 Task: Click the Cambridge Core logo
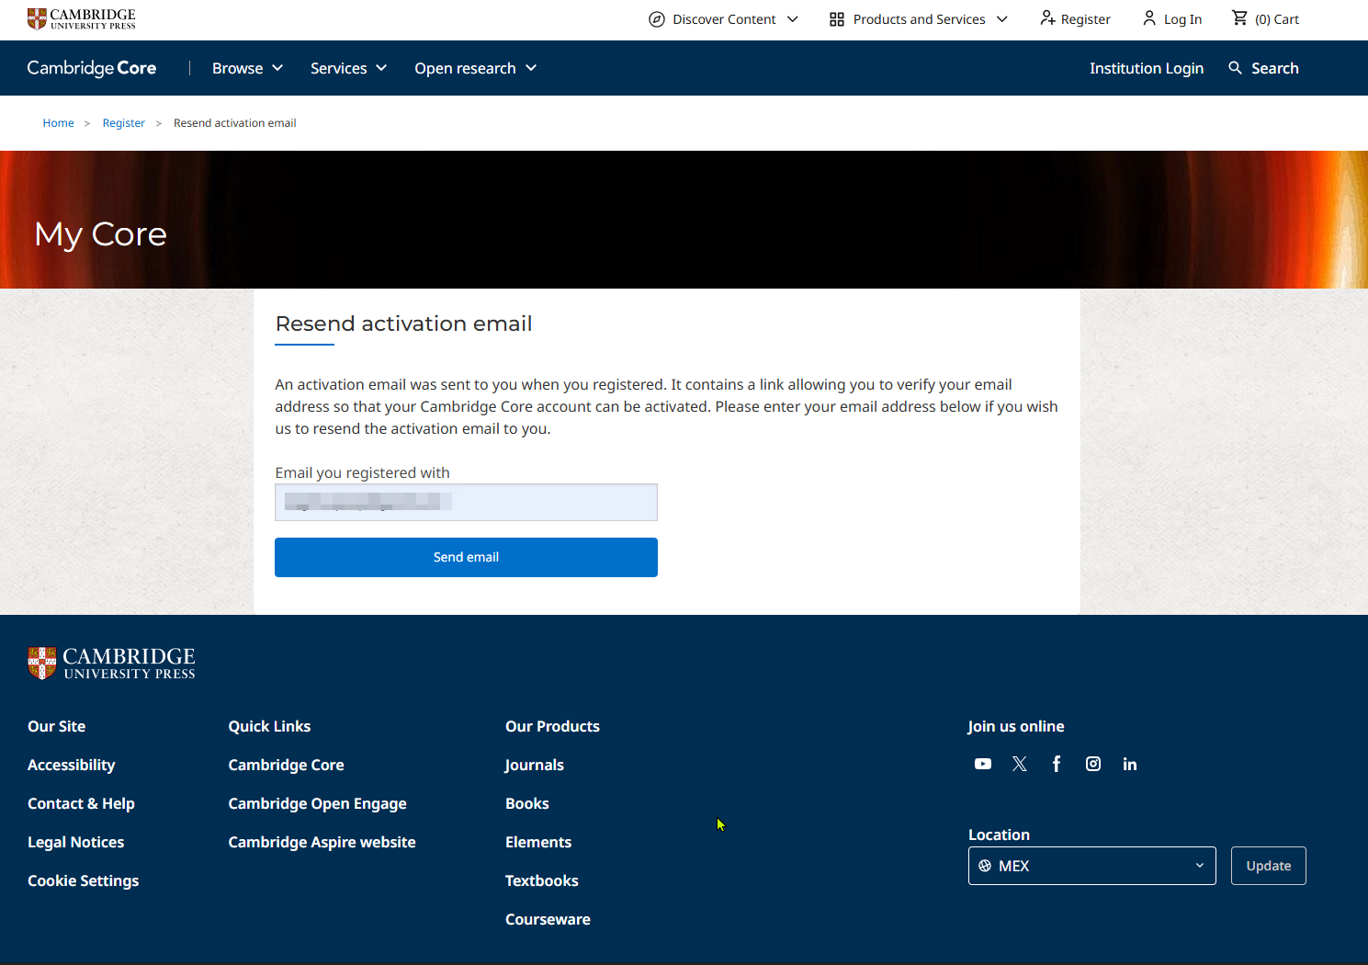[x=92, y=68]
